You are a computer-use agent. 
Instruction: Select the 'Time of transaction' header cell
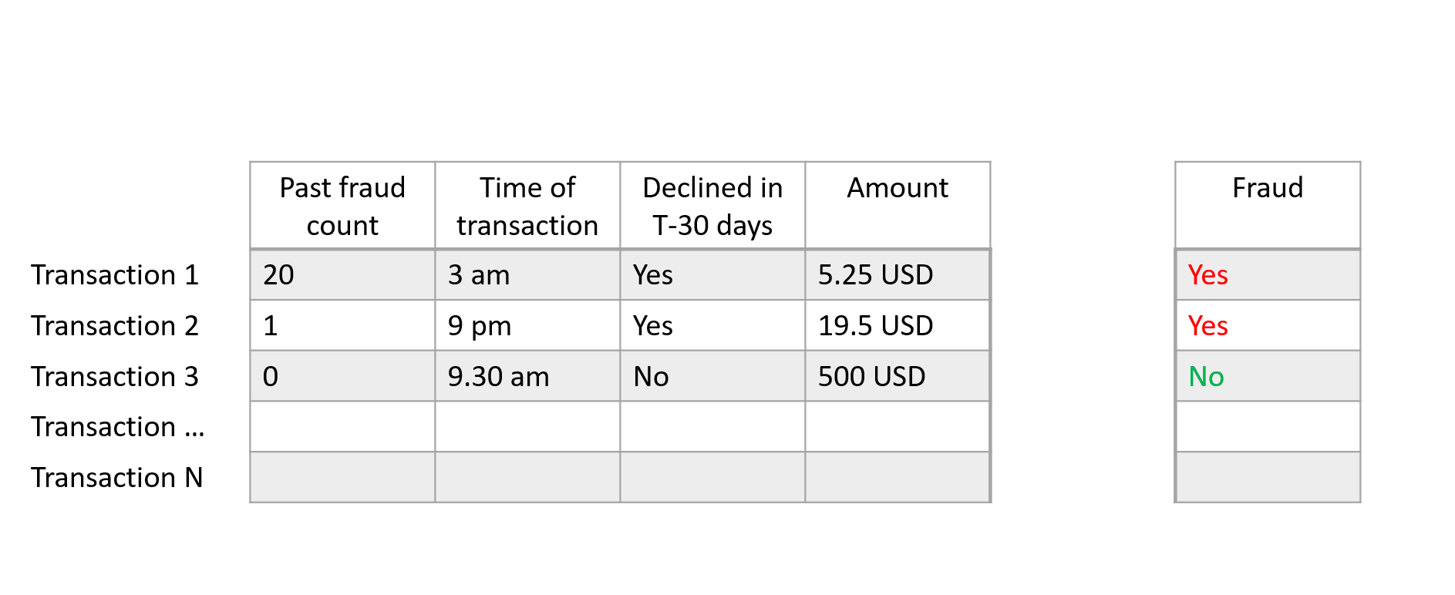click(x=527, y=206)
